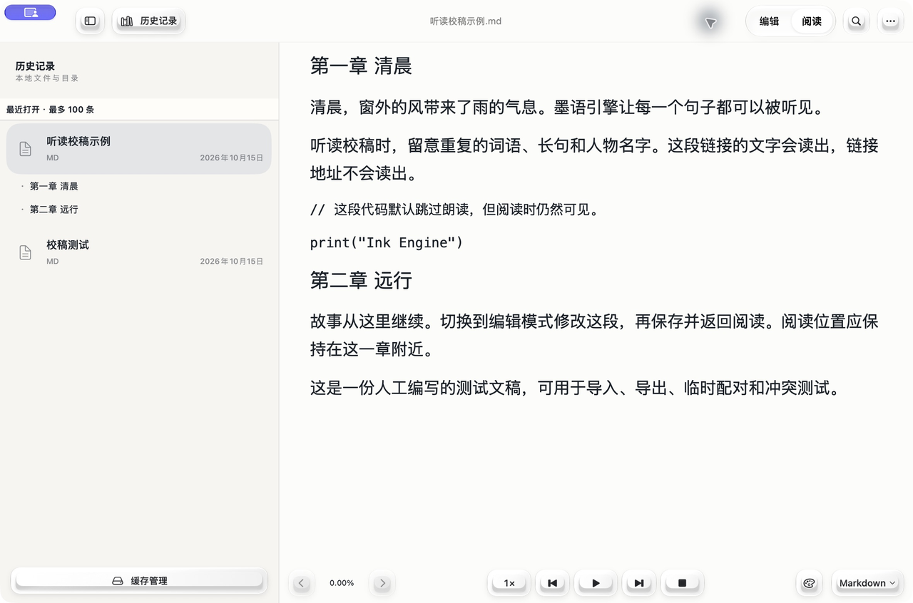913x603 pixels.
Task: Click the paragraph starting 这是一份人工编写
Action: 575,388
